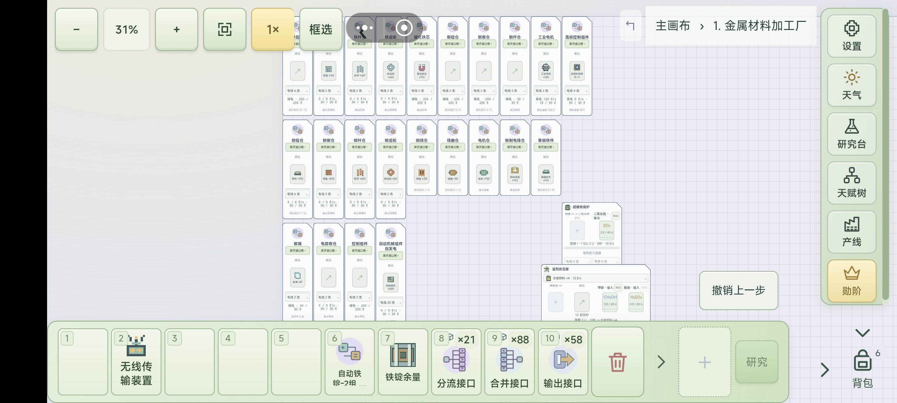Screen dimensions: 897x403
Task: Click the back arrow beside 主画布
Action: 630,25
